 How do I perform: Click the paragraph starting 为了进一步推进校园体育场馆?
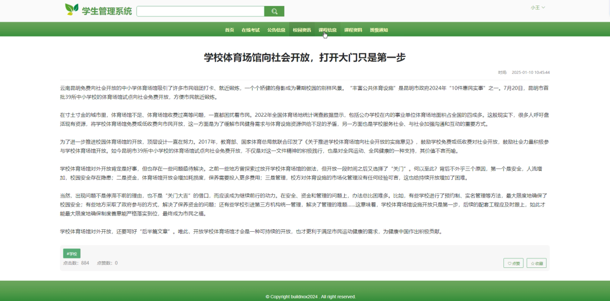click(x=305, y=146)
